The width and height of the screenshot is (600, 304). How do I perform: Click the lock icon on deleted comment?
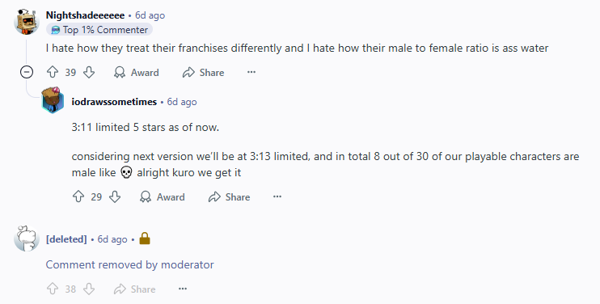144,239
